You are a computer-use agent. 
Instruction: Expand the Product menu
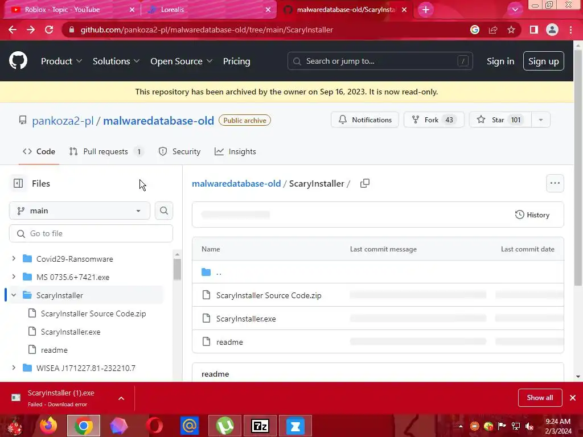[61, 61]
